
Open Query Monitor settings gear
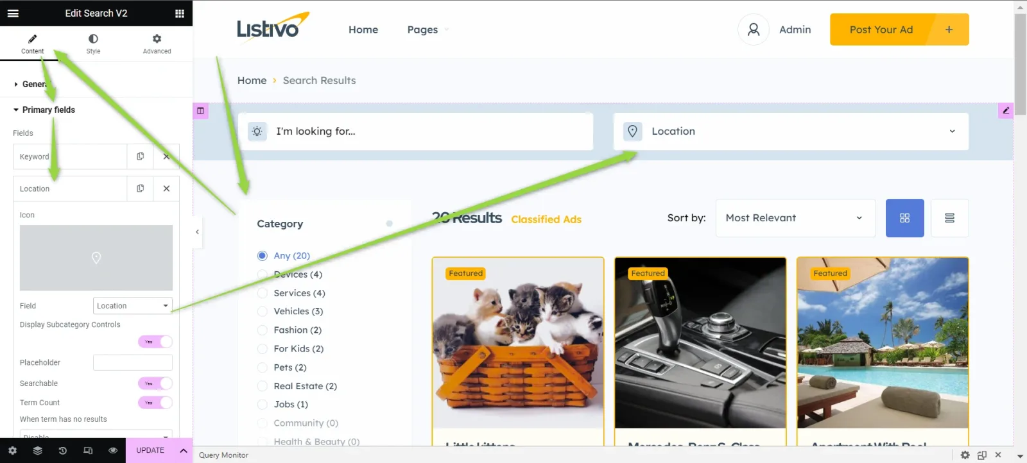(x=965, y=455)
